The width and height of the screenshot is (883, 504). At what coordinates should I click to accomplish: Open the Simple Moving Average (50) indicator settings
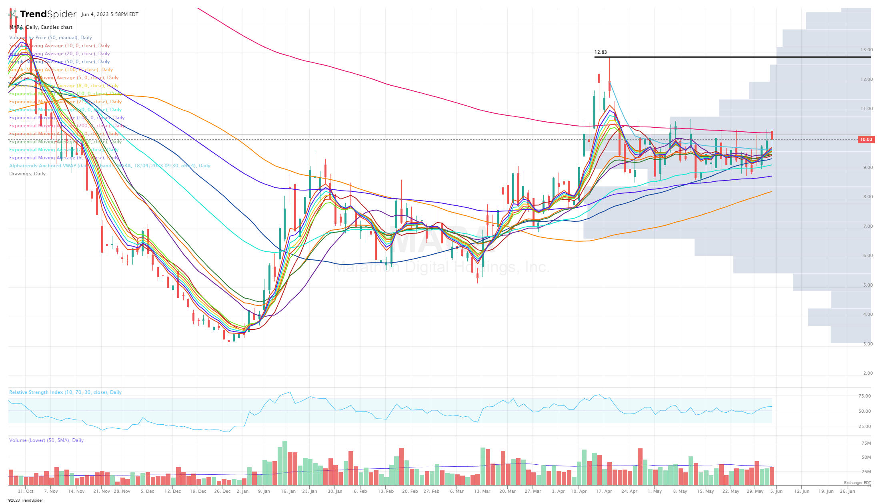tap(59, 61)
